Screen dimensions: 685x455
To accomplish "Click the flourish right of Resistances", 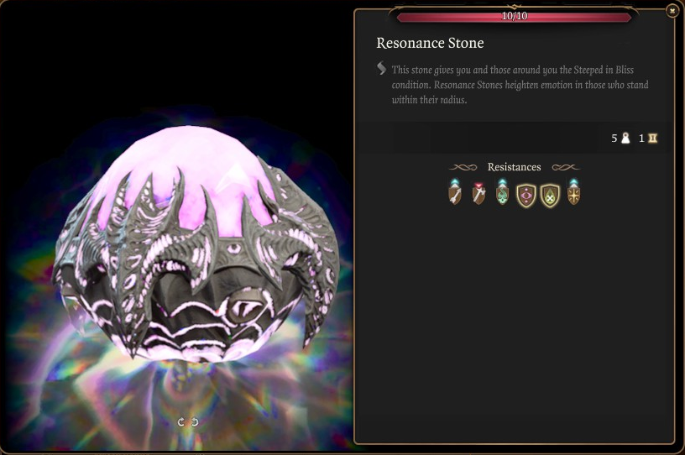I will tap(566, 167).
